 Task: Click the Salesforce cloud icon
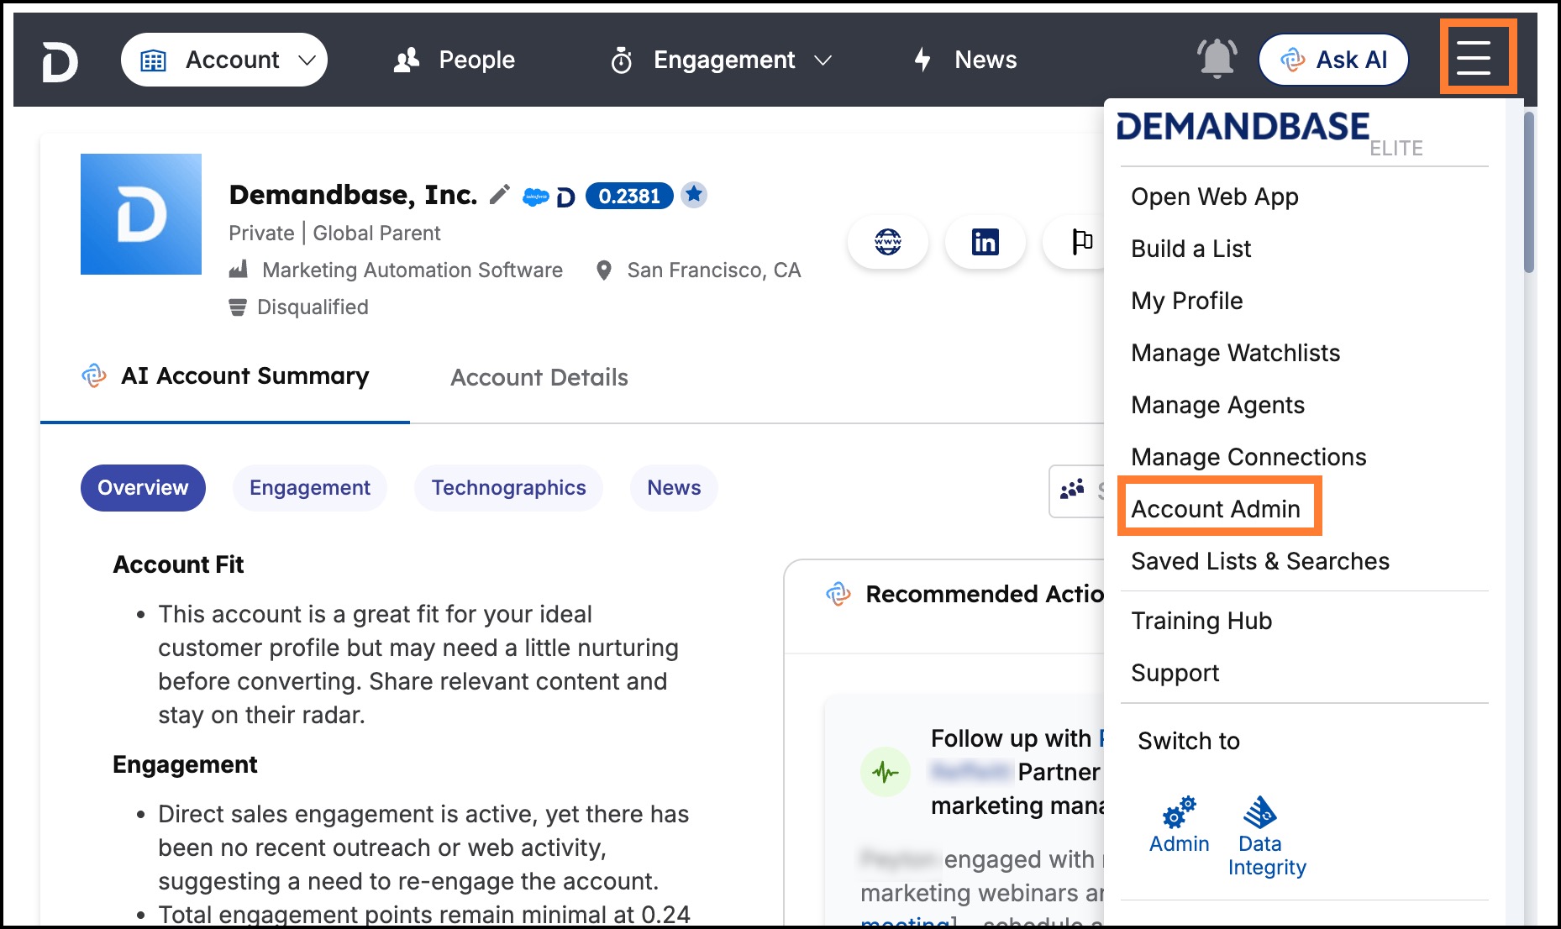pos(535,197)
